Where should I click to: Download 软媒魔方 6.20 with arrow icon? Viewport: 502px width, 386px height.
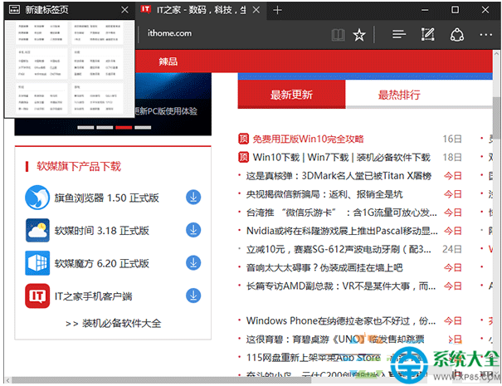193,263
